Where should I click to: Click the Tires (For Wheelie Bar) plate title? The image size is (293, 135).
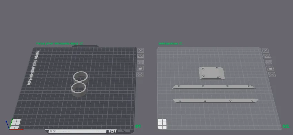[57, 44]
